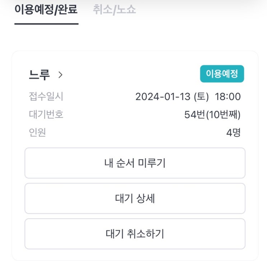
Task: Click the 18:00 reception time
Action: click(x=228, y=97)
